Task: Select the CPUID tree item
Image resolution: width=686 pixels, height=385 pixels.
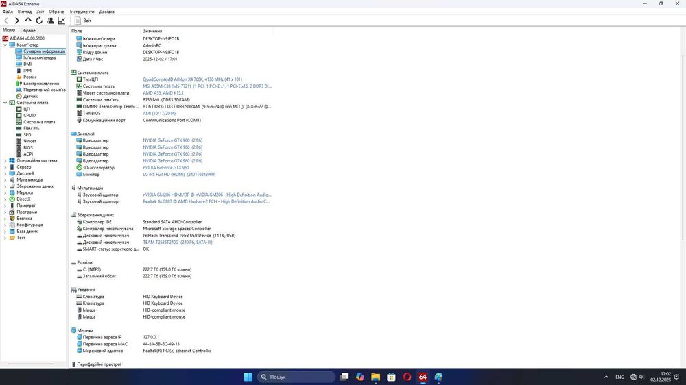Action: [29, 116]
